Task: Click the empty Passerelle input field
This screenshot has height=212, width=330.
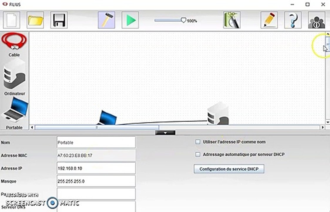Action: [96, 194]
